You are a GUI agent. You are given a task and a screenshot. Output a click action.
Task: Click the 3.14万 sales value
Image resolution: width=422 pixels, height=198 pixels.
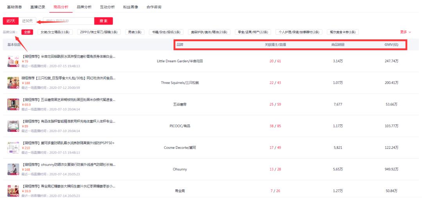[x=338, y=61]
